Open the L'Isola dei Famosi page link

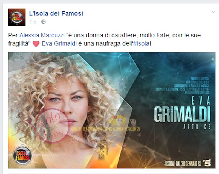point(56,13)
